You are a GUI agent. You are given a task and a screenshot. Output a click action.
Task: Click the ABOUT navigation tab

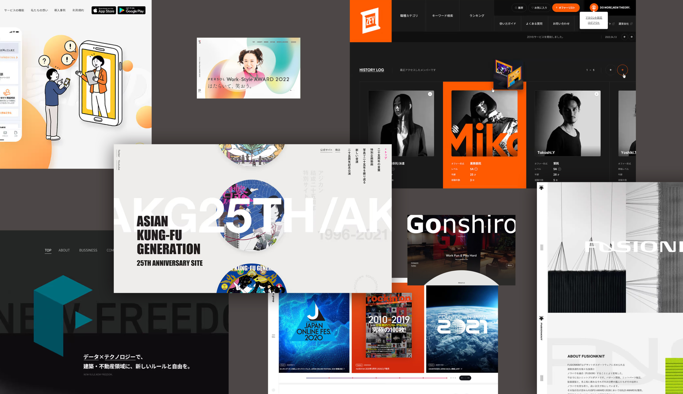coord(63,250)
